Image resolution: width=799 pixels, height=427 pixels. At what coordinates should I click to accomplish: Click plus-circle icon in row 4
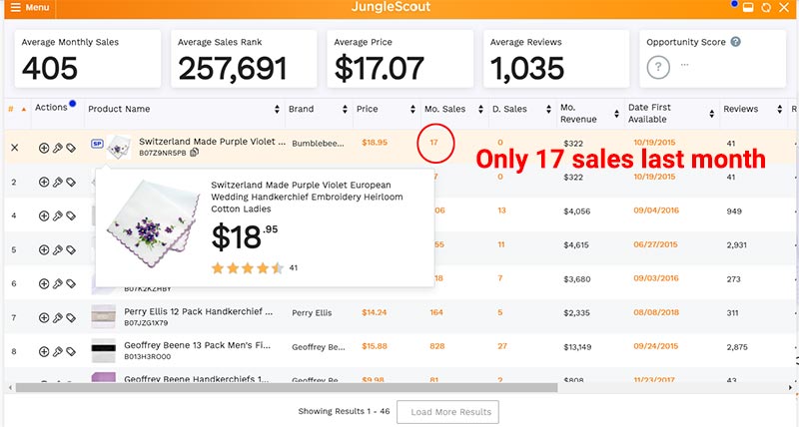coord(44,215)
